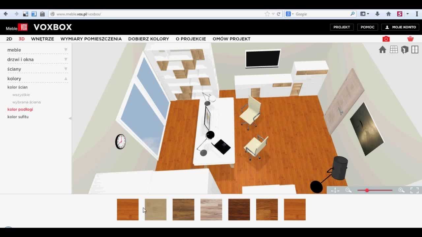Image resolution: width=422 pixels, height=237 pixels.
Task: Bookmark the page with the star icon
Action: coord(267,14)
